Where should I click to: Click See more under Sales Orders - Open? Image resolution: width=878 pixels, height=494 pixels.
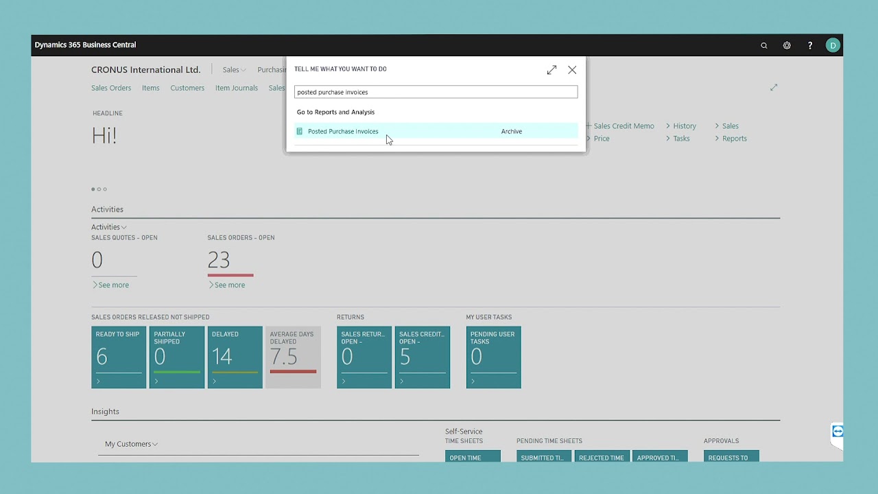(226, 285)
